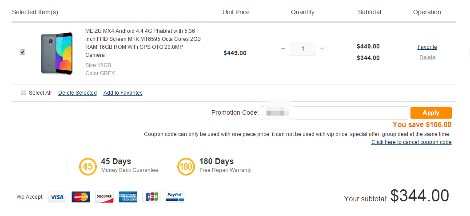Delete the MEIZU MX4 from cart
The width and height of the screenshot is (470, 216).
pyautogui.click(x=427, y=57)
